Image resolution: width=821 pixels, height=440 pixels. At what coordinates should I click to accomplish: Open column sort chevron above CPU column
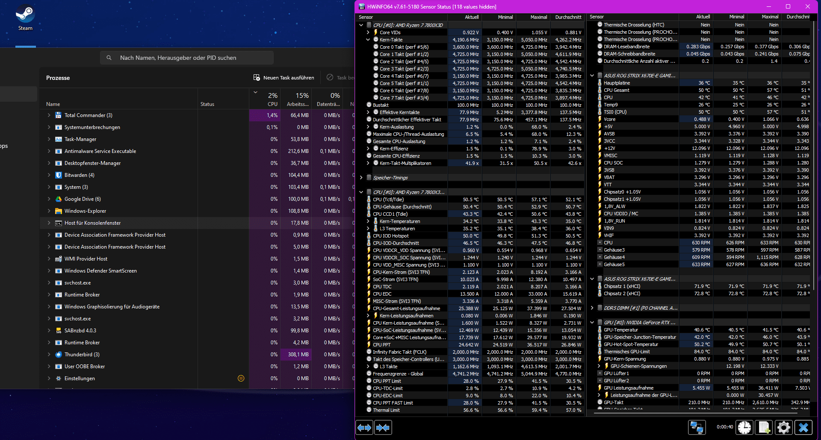click(255, 92)
